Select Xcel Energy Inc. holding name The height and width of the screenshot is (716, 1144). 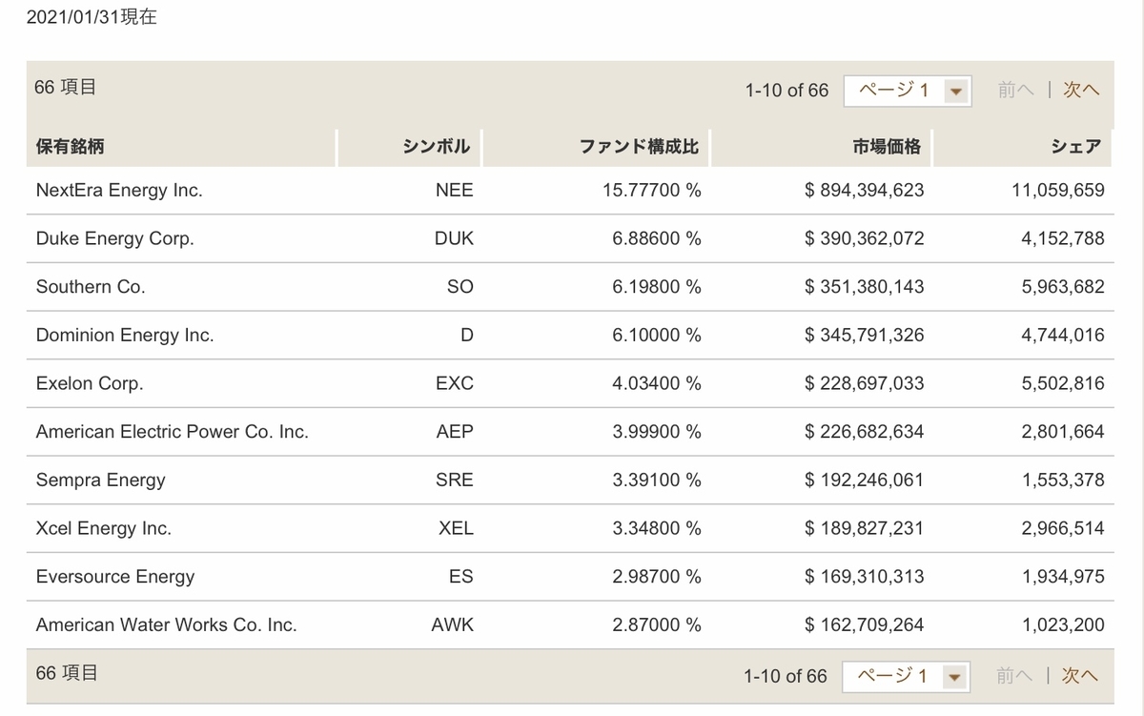point(104,528)
